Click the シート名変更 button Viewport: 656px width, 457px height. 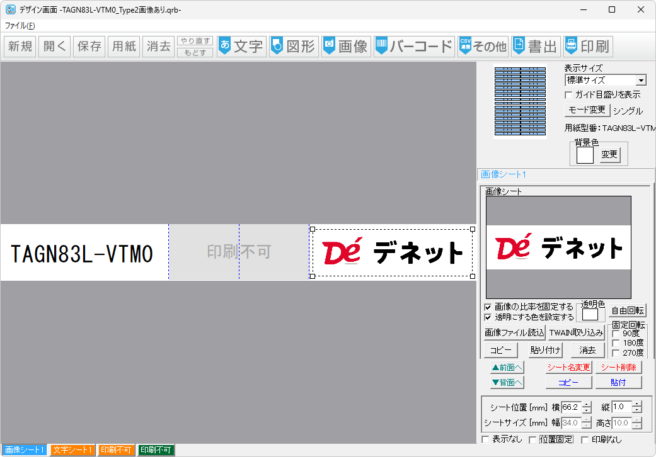pos(568,367)
